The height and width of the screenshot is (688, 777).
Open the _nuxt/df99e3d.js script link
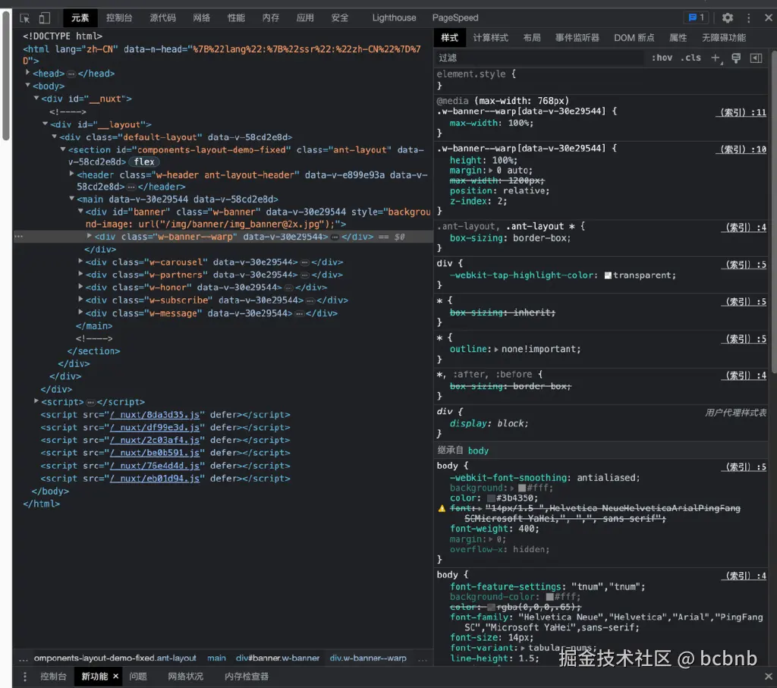coord(155,428)
